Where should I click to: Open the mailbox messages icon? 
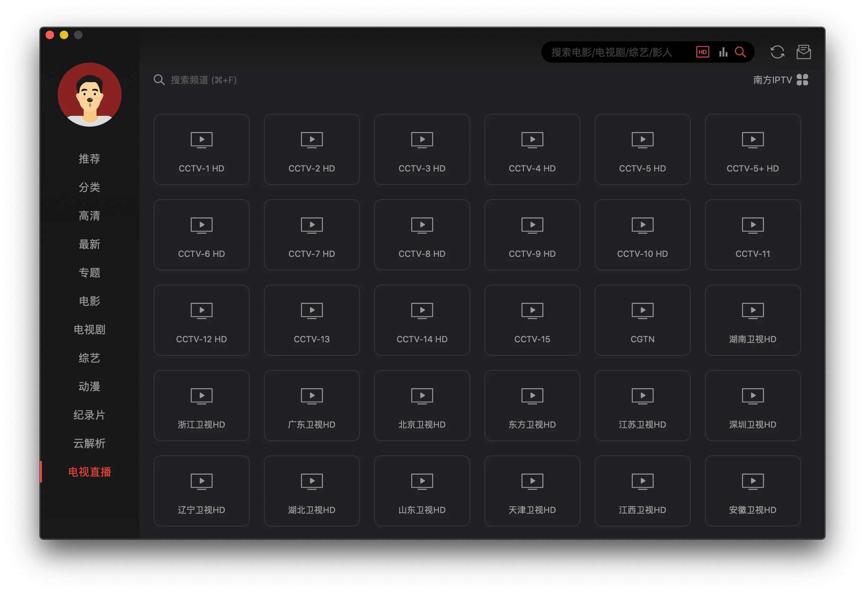[803, 52]
